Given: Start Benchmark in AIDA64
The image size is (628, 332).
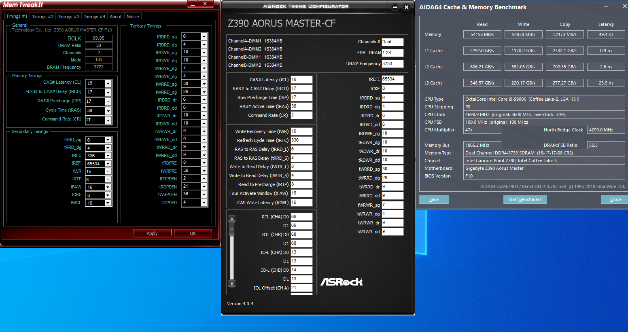Looking at the screenshot, I should point(525,199).
